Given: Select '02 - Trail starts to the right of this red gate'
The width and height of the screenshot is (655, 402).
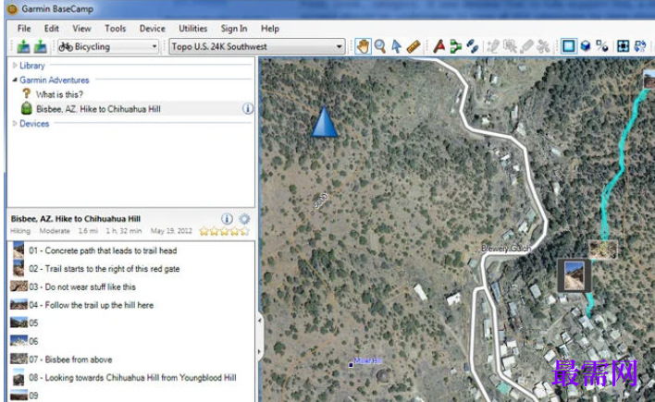Looking at the screenshot, I should click(105, 268).
